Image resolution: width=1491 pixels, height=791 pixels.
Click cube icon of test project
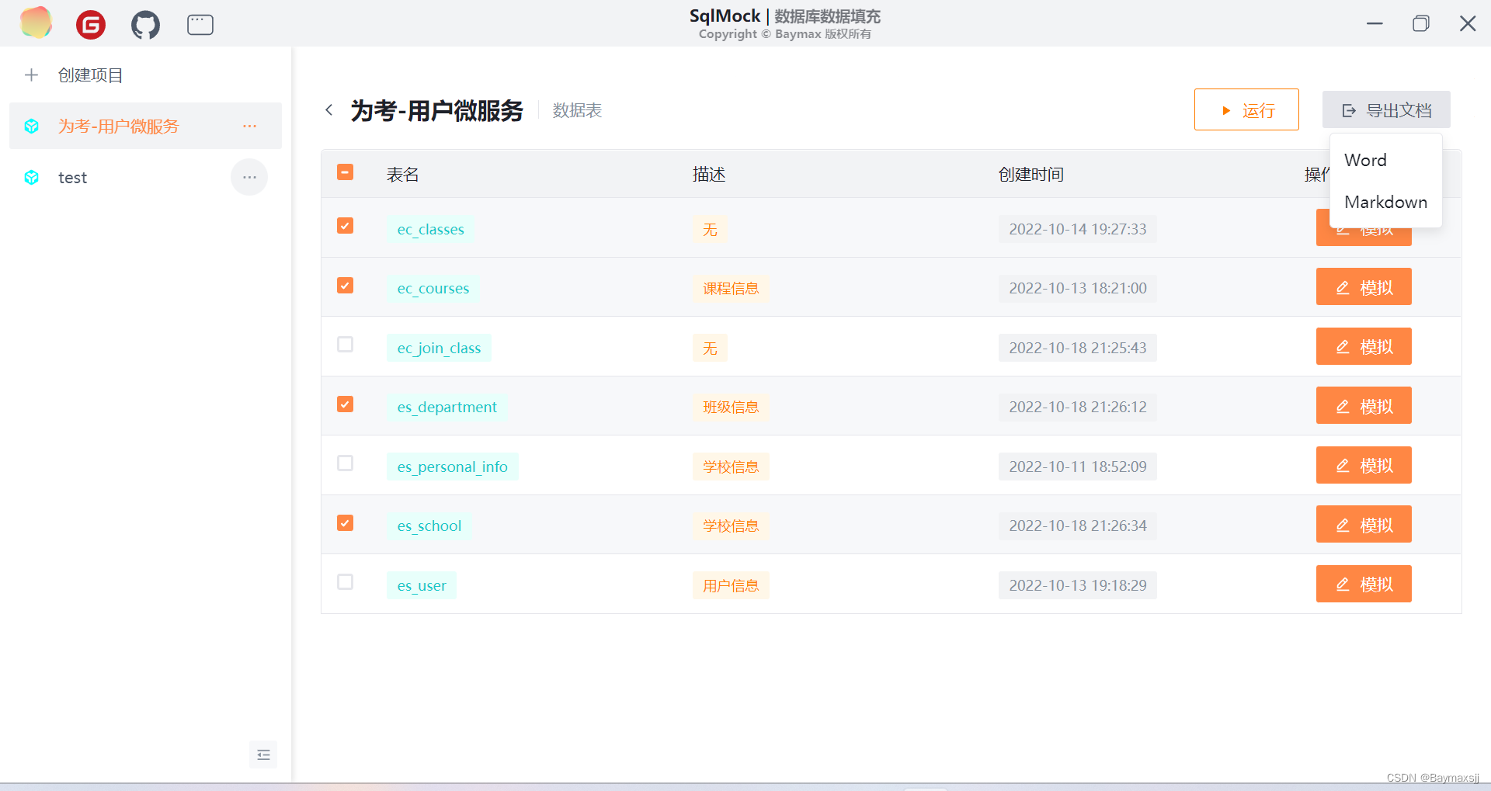tap(32, 178)
